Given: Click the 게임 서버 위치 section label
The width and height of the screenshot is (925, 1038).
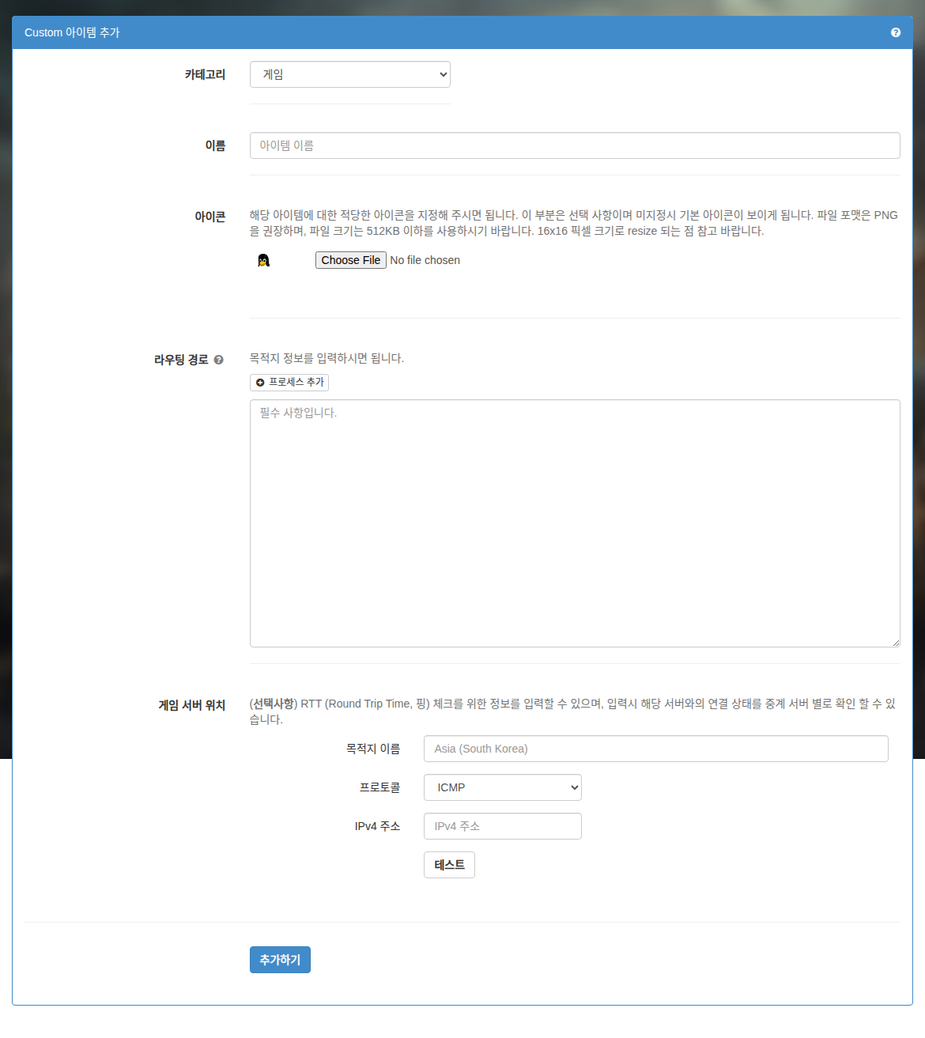Looking at the screenshot, I should 191,705.
